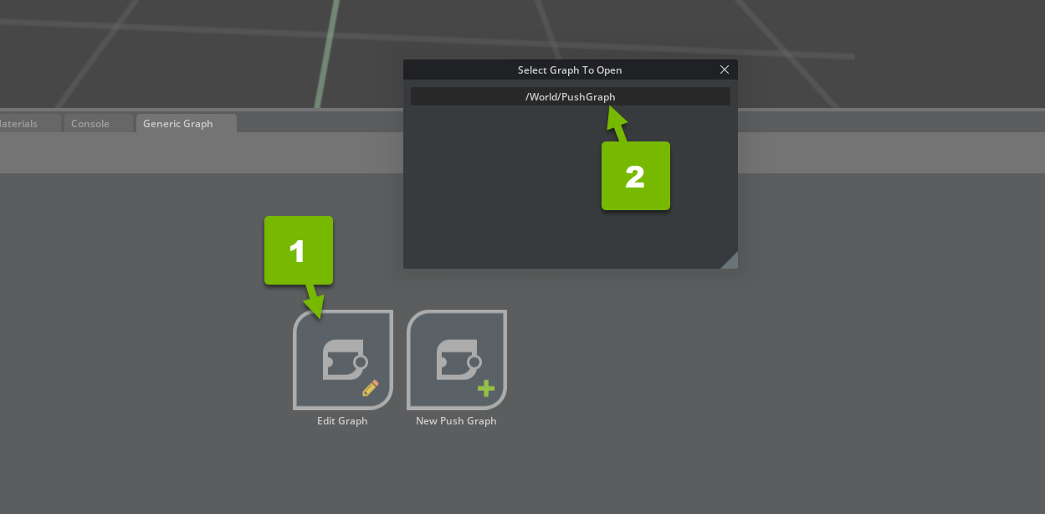Activate the Generic Graph tab
This screenshot has width=1045, height=514.
(x=178, y=124)
